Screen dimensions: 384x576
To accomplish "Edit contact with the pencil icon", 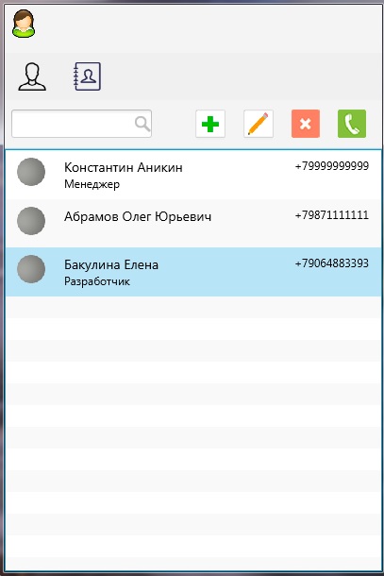I will [x=259, y=124].
